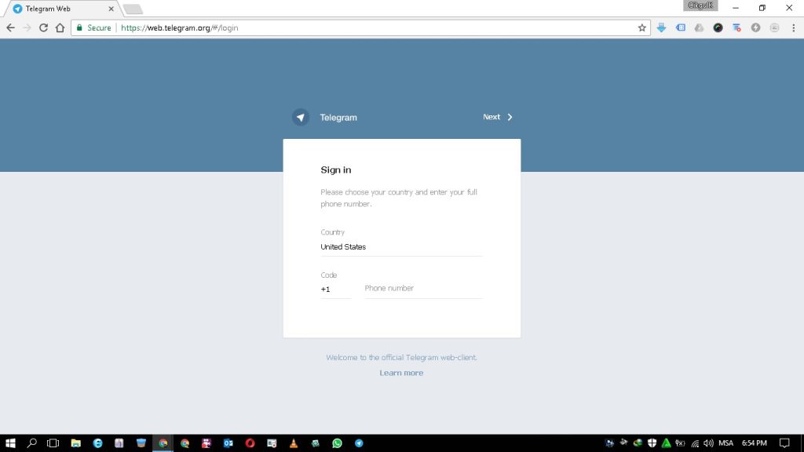Click the grey image extension icon
804x452 pixels.
pyautogui.click(x=774, y=27)
